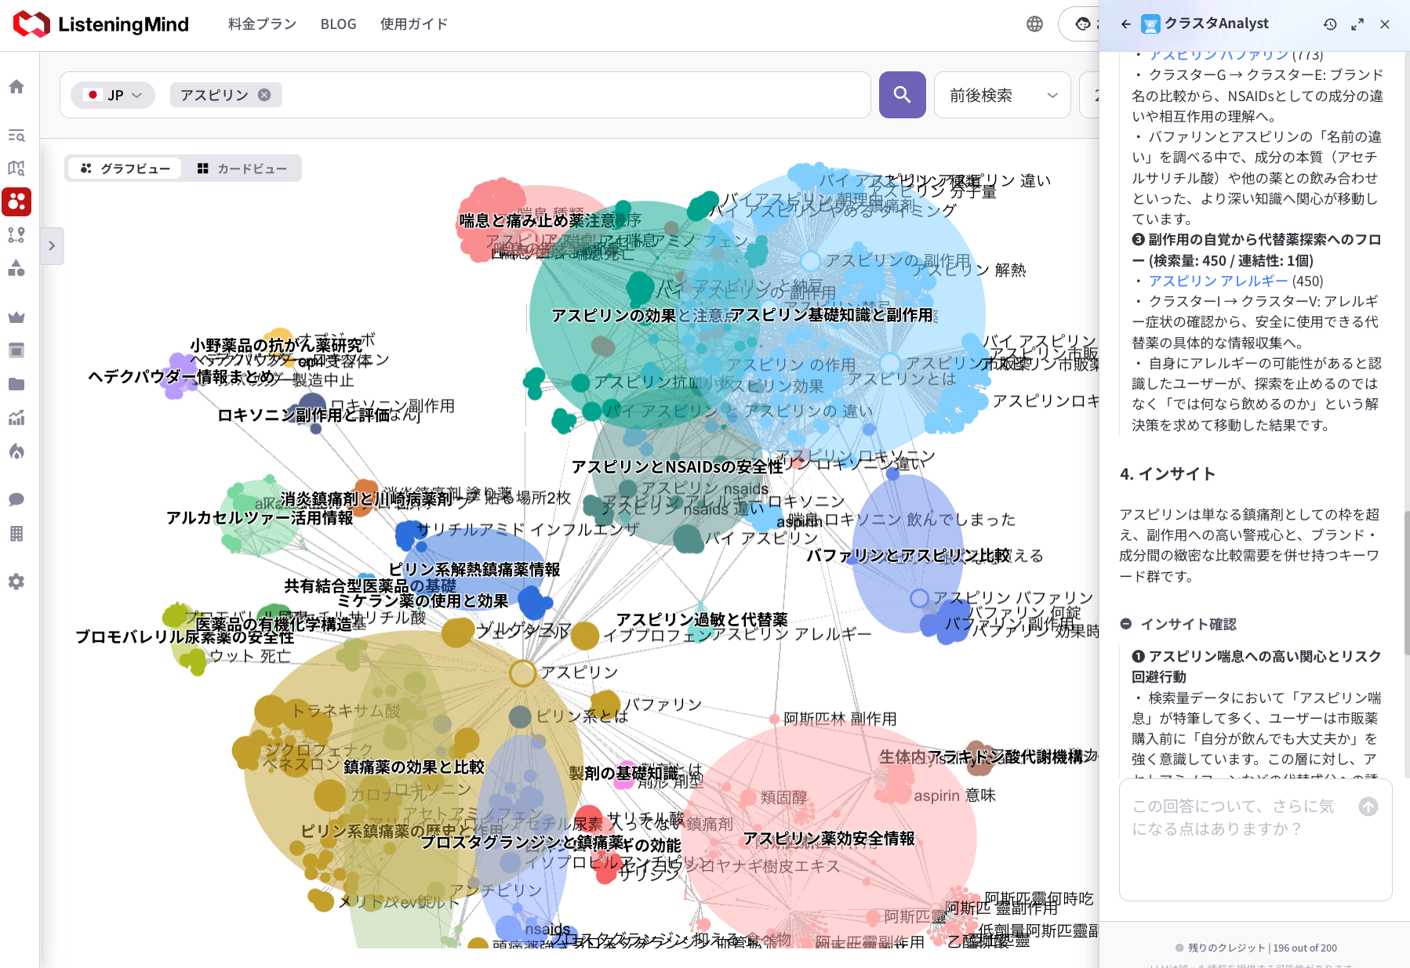Open the chat history clock icon
The width and height of the screenshot is (1410, 968).
click(x=1330, y=24)
